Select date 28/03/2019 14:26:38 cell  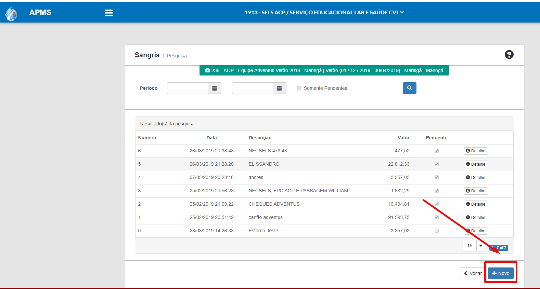(211, 231)
